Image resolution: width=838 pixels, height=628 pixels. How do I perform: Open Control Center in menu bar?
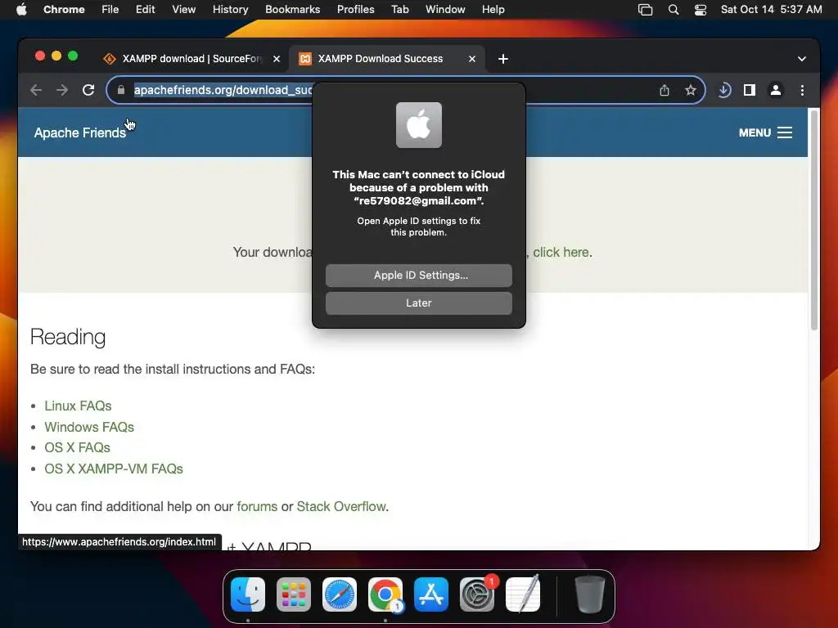701,10
